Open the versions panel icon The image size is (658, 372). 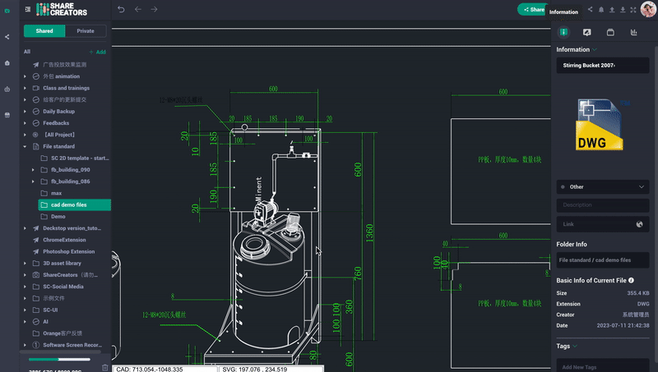tap(610, 32)
